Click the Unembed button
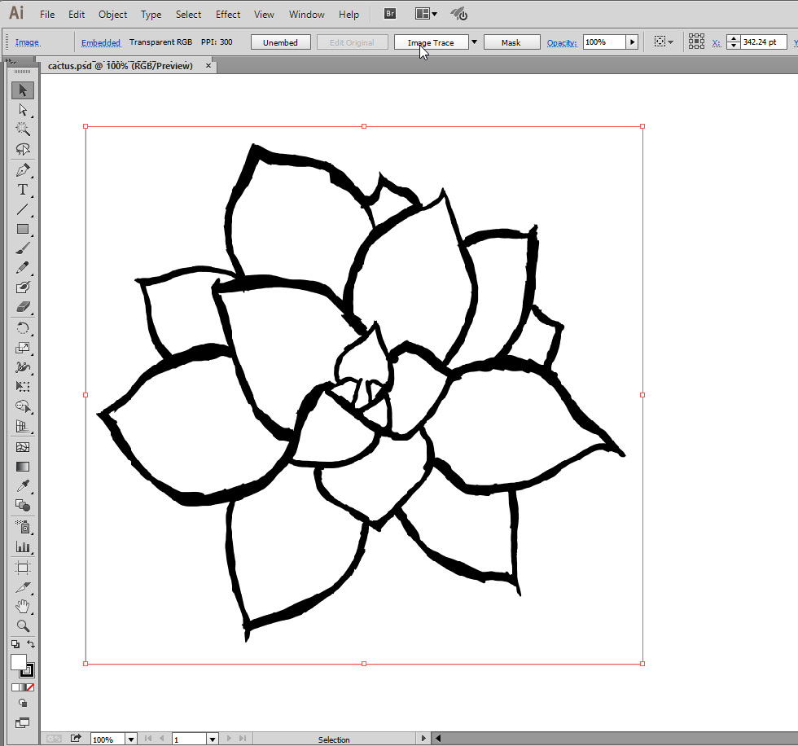This screenshot has height=746, width=798. click(280, 42)
